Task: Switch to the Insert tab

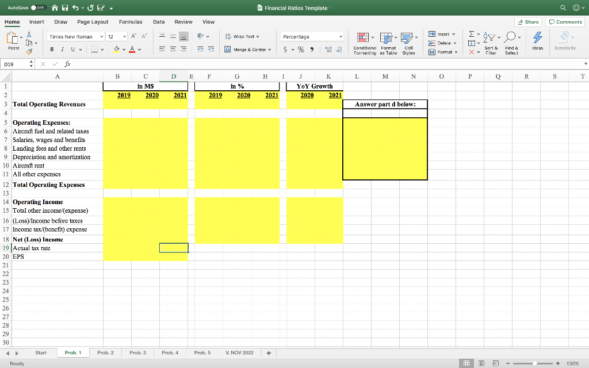Action: pos(37,22)
